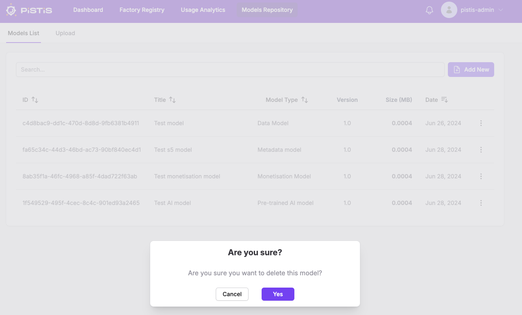Click 'Pre-trained AI model' type cell

tap(285, 203)
